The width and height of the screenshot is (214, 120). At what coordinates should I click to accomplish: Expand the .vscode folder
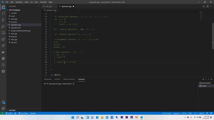click(24, 13)
